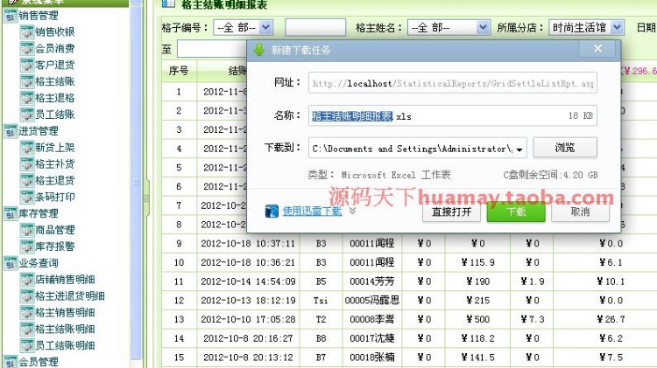Image resolution: width=657 pixels, height=368 pixels.
Task: Click the 新货上架 icon
Action: (x=27, y=148)
